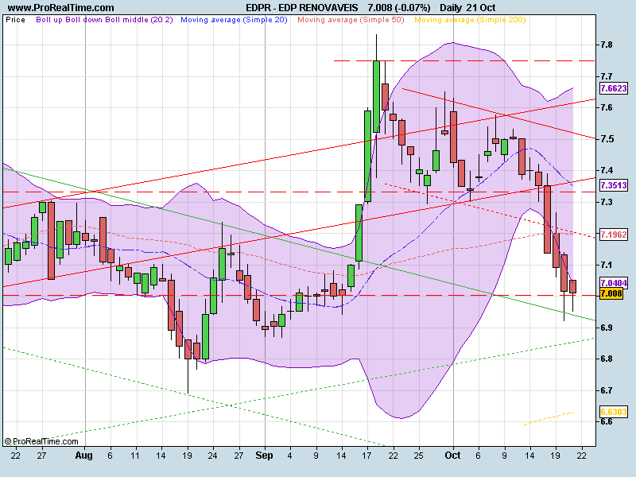
Task: Click the 7.008 current price box
Action: tap(611, 293)
